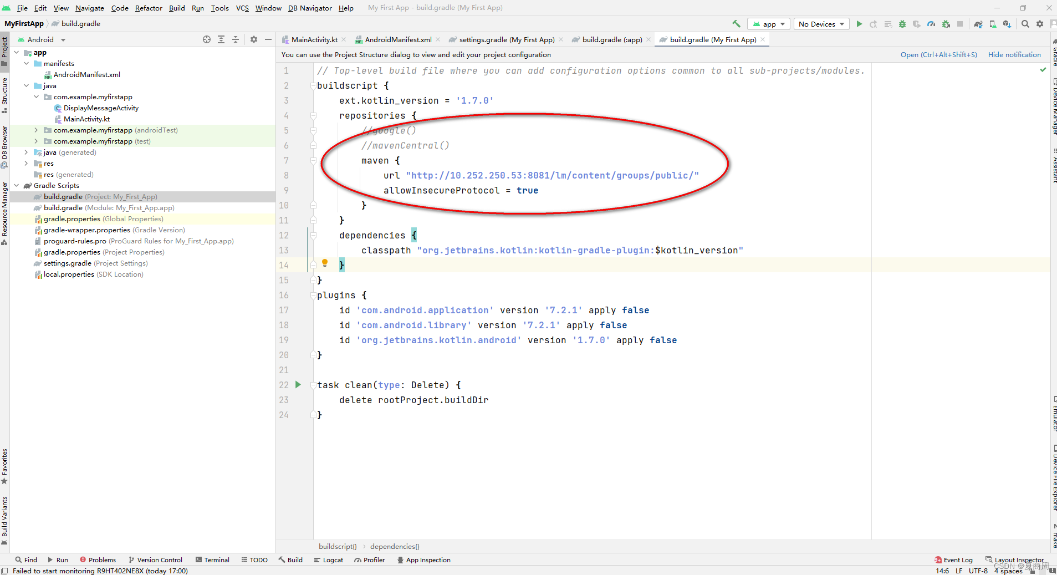Open the Profiler tool window
Image resolution: width=1057 pixels, height=575 pixels.
coord(370,560)
